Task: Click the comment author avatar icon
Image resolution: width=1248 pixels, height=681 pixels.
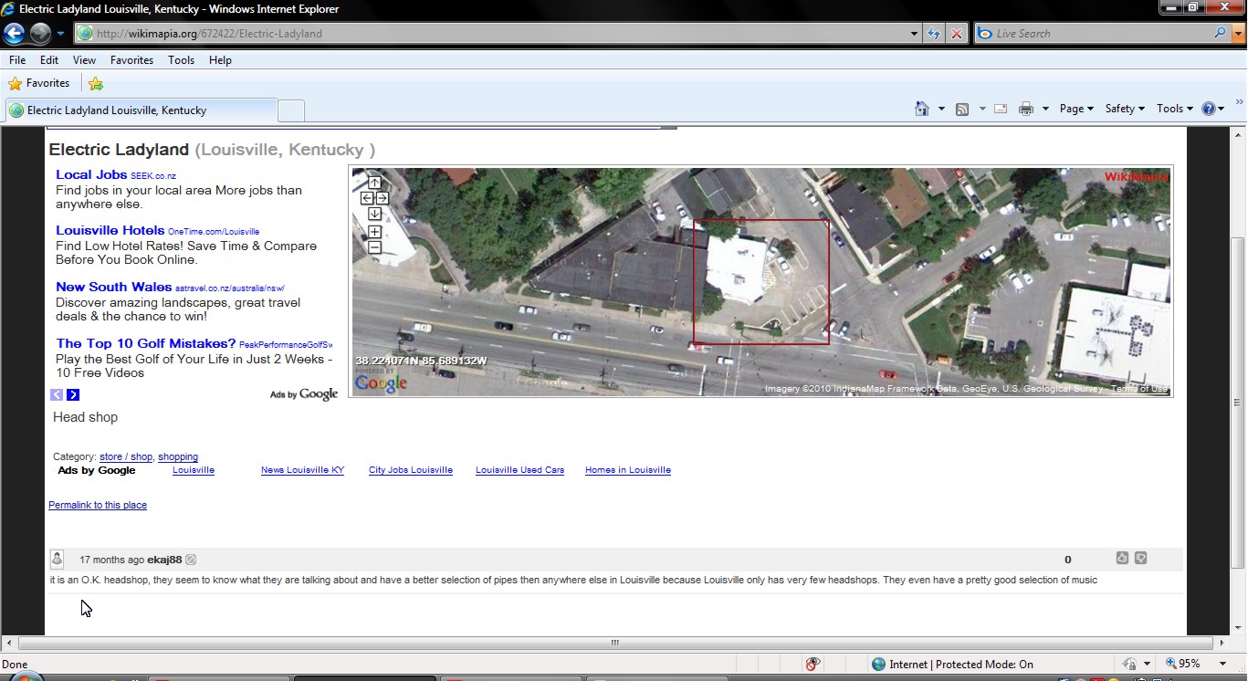Action: click(57, 560)
